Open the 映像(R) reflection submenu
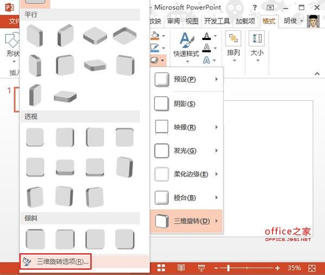This screenshot has width=325, height=275. click(186, 127)
